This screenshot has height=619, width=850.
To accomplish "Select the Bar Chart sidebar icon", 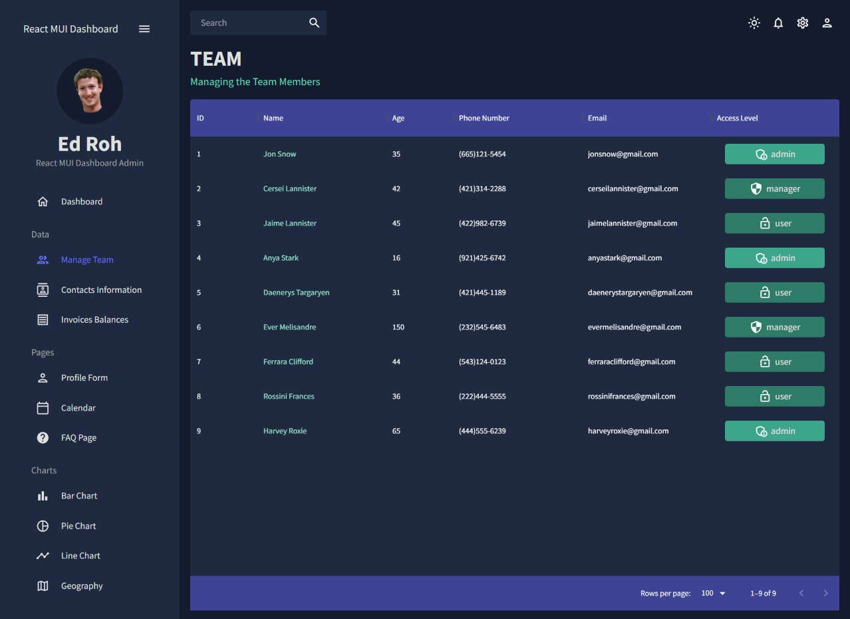I will [x=43, y=495].
